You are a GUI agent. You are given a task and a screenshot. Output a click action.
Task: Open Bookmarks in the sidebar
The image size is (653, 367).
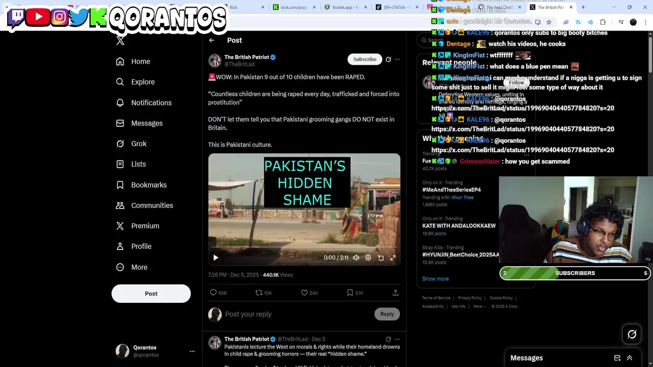point(141,185)
